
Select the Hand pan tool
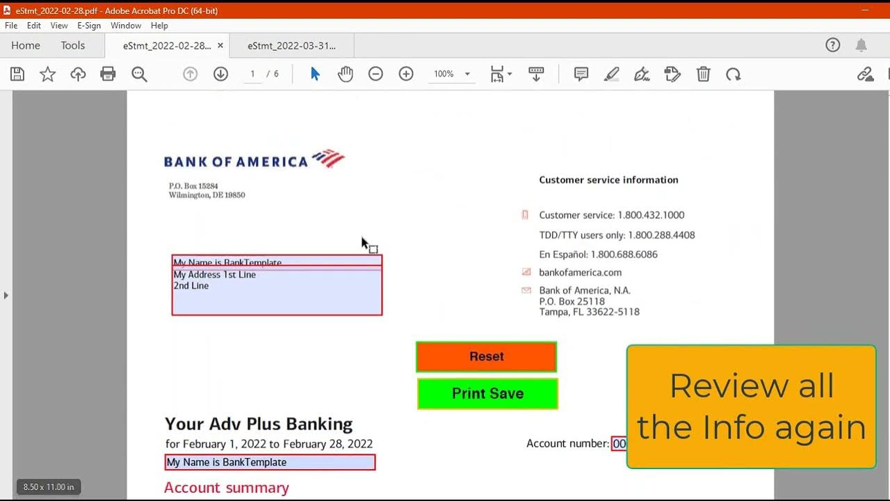[346, 74]
